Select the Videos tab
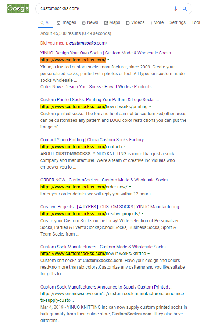The height and width of the screenshot is (325, 200). (x=135, y=22)
